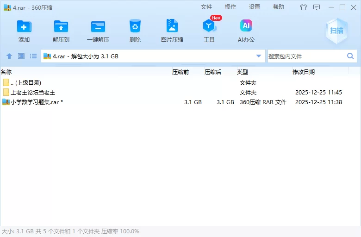Open the 设置 (Settings) menu
This screenshot has width=361, height=237.
click(255, 7)
